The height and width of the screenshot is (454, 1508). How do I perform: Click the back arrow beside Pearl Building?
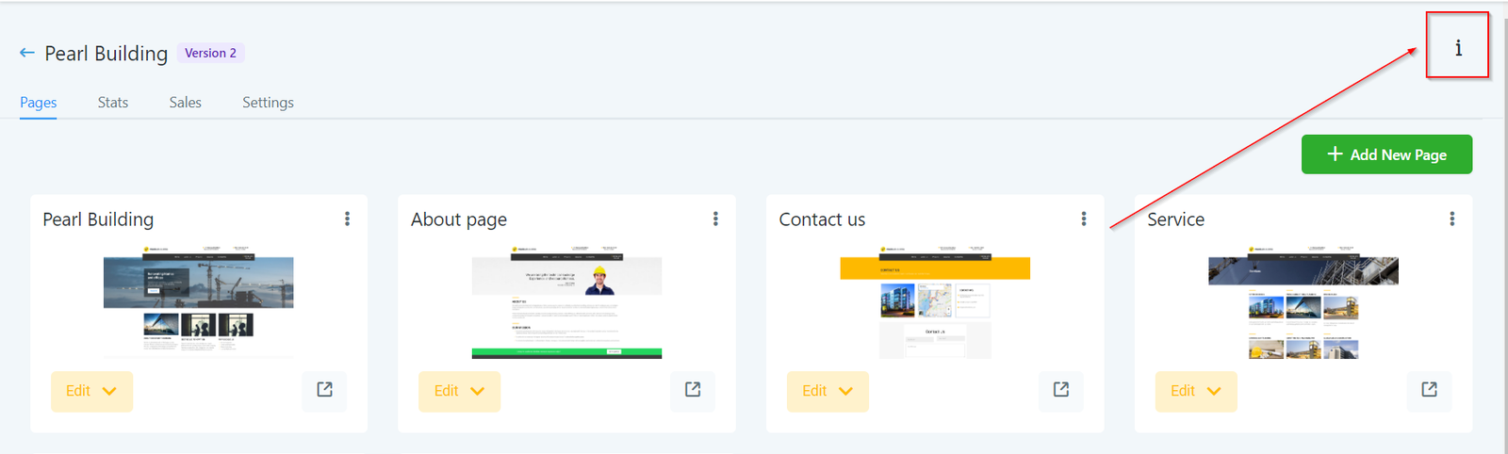pos(27,53)
